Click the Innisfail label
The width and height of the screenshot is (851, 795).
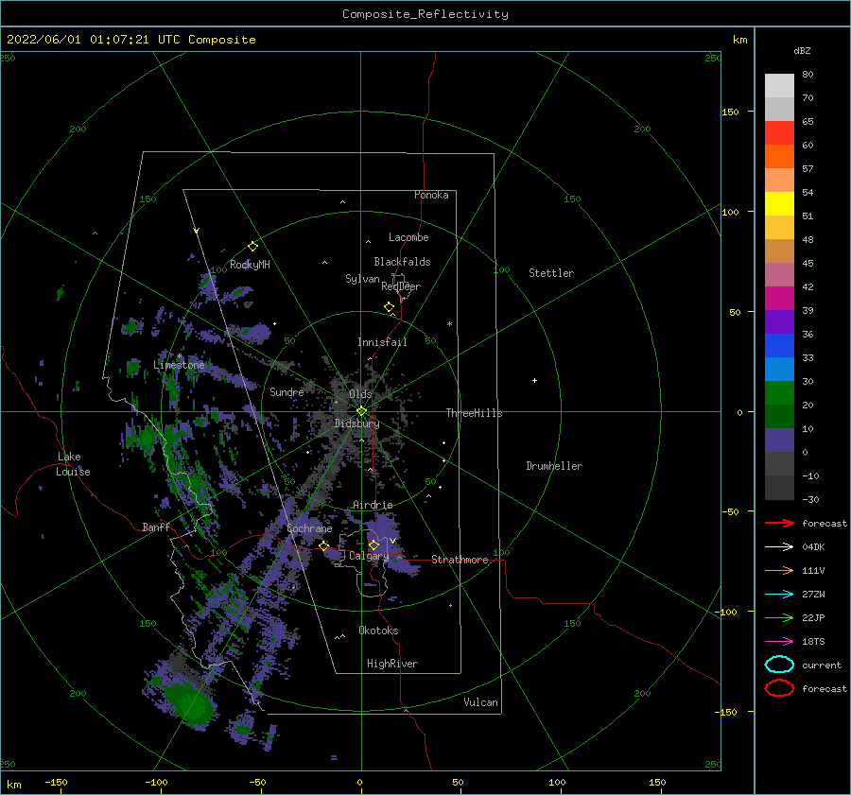(x=382, y=342)
